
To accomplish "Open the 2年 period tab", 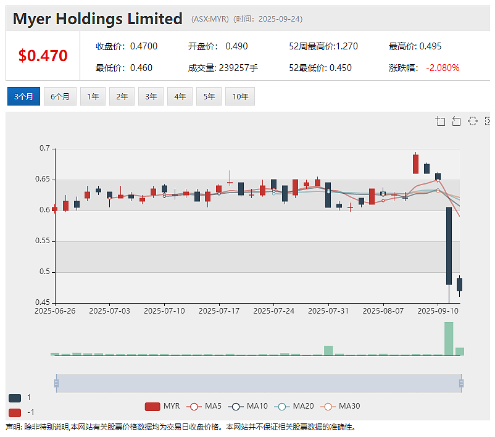I will (122, 96).
